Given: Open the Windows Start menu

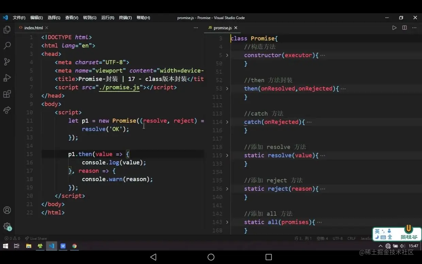Looking at the screenshot, I should (x=5, y=246).
